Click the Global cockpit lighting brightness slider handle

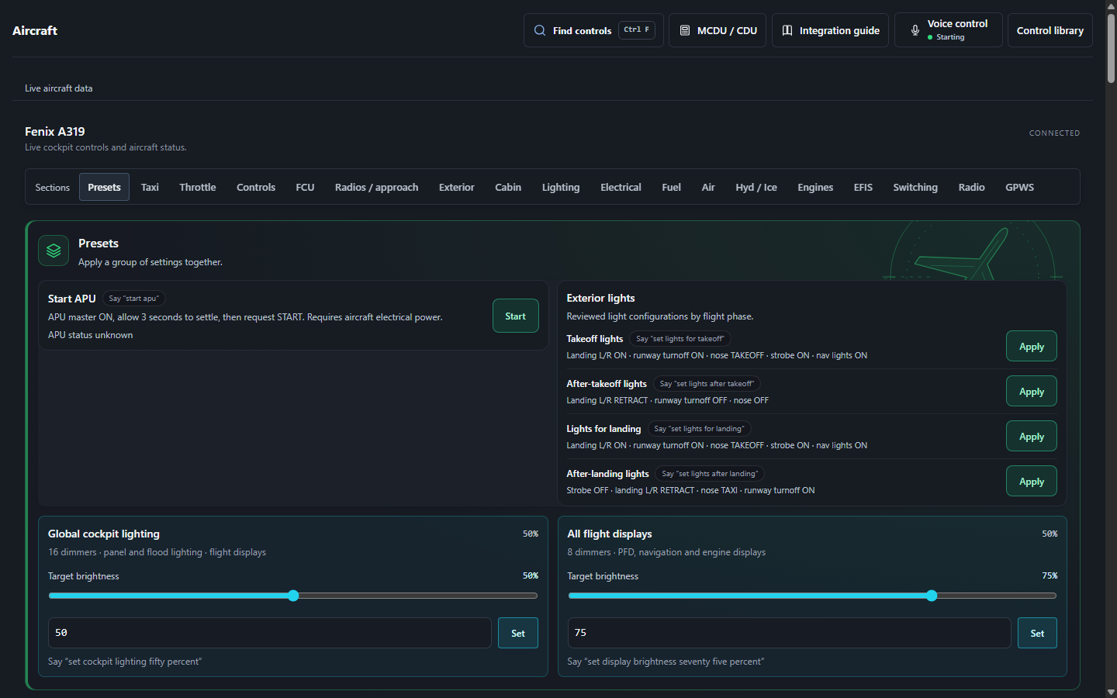[293, 596]
